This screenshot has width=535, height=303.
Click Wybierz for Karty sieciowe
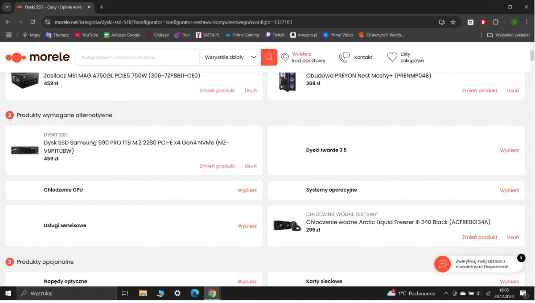510,282
